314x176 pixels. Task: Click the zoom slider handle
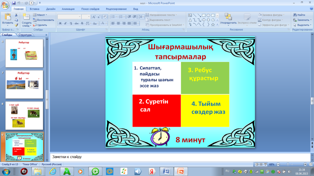288,164
